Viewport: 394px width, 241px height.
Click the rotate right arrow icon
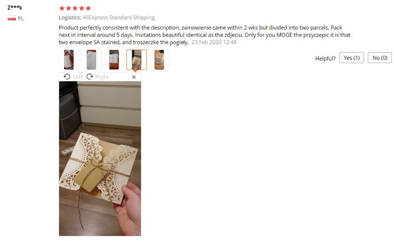[x=90, y=77]
